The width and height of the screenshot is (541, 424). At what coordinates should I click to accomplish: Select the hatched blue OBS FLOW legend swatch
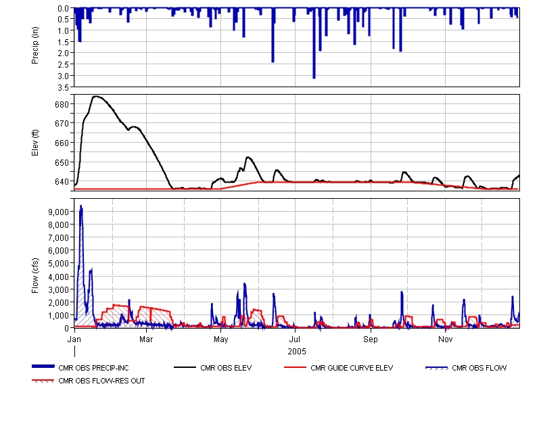point(437,368)
